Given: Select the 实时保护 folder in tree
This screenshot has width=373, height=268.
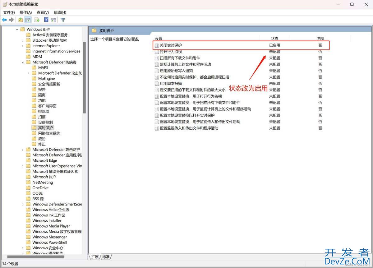Looking at the screenshot, I should (46, 128).
